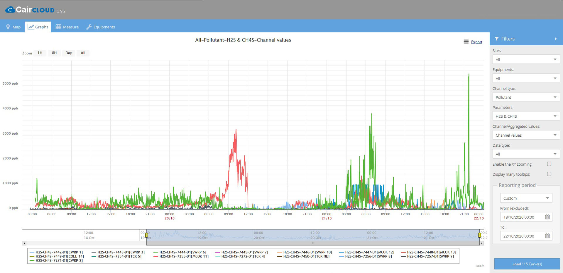563x273 pixels.
Task: Set zoom to All
Action: point(83,53)
